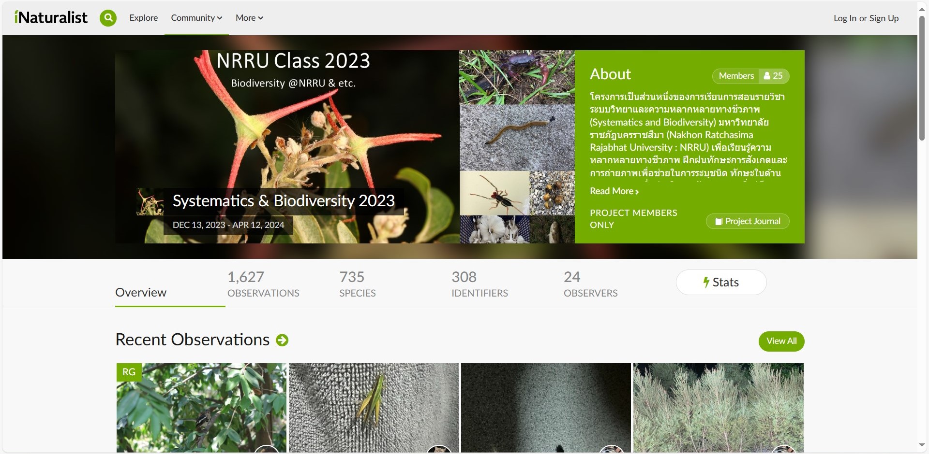929x454 pixels.
Task: Open the 1,627 Observations tab
Action: (x=263, y=284)
